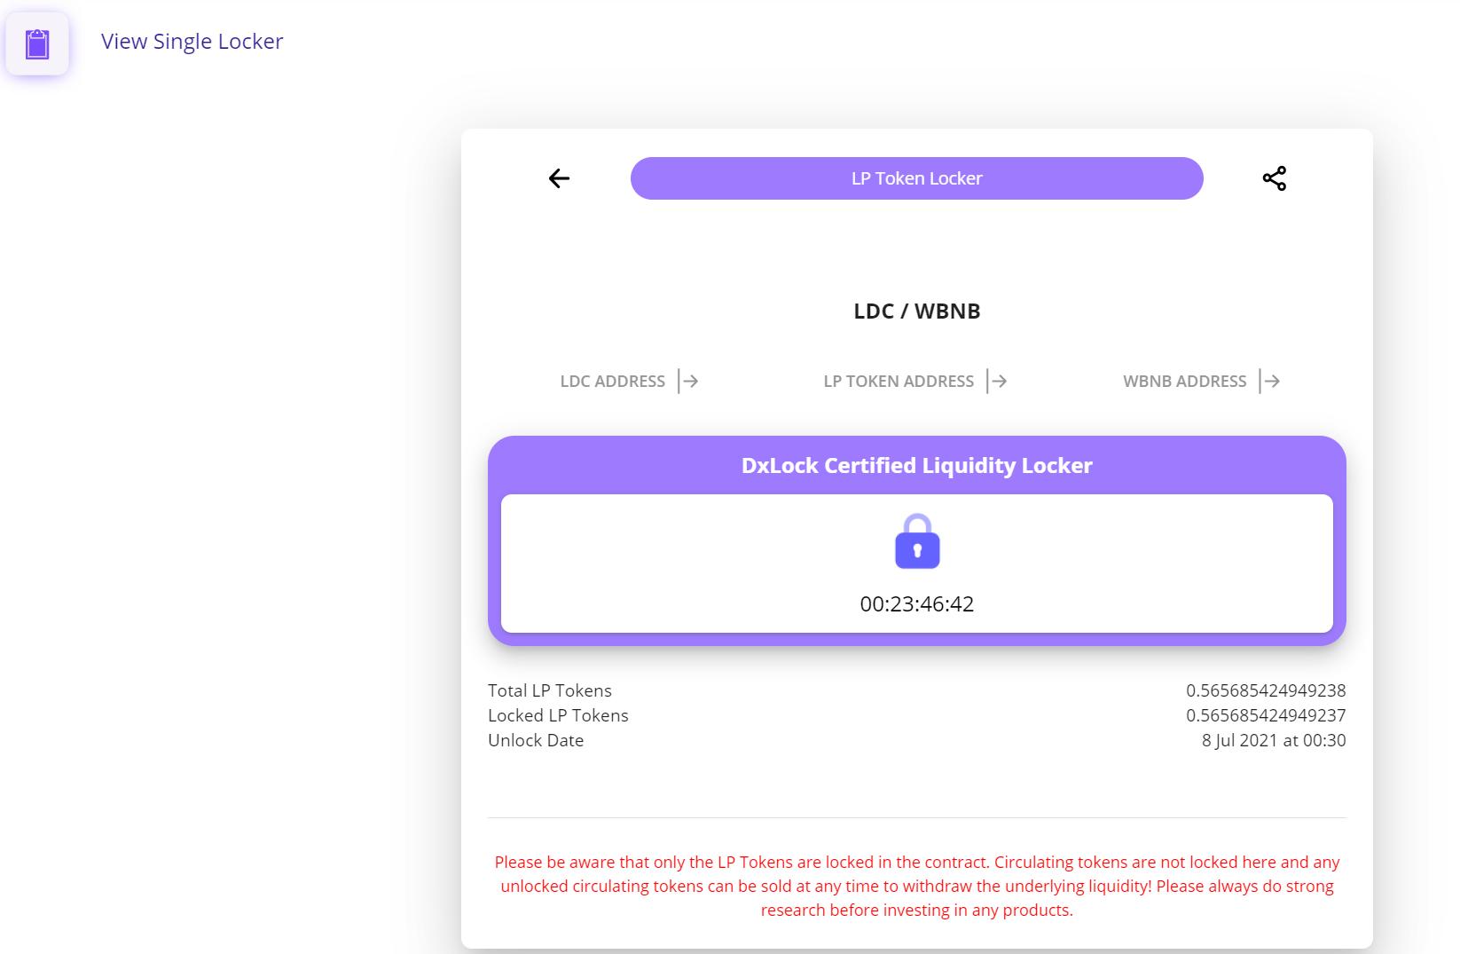This screenshot has width=1460, height=954.
Task: Click the share icon on the locker card
Action: (1274, 178)
